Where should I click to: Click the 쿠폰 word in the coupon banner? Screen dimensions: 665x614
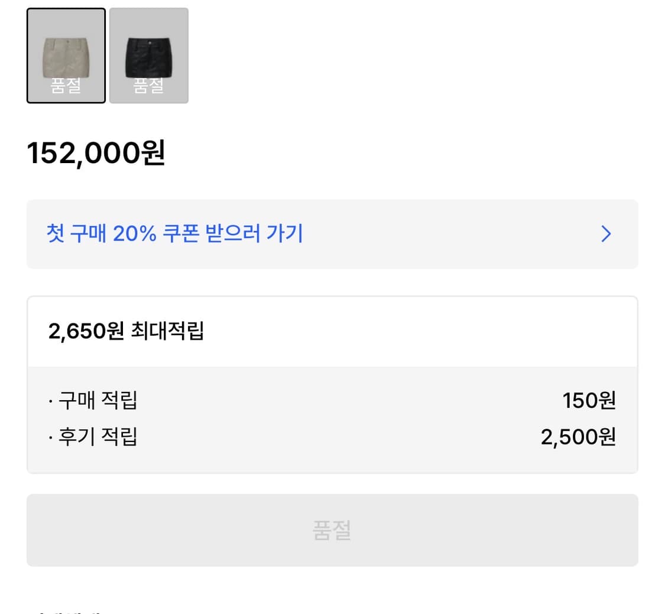[183, 234]
